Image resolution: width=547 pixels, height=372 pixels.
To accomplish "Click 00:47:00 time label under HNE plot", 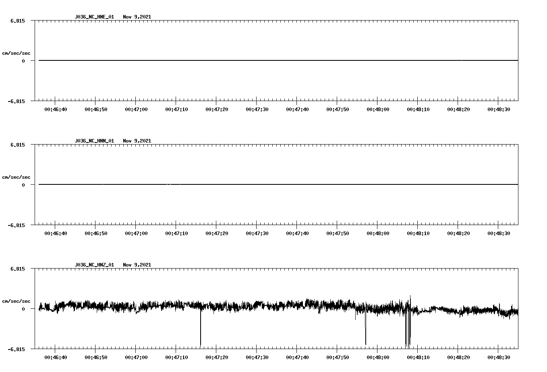I will click(x=136, y=109).
